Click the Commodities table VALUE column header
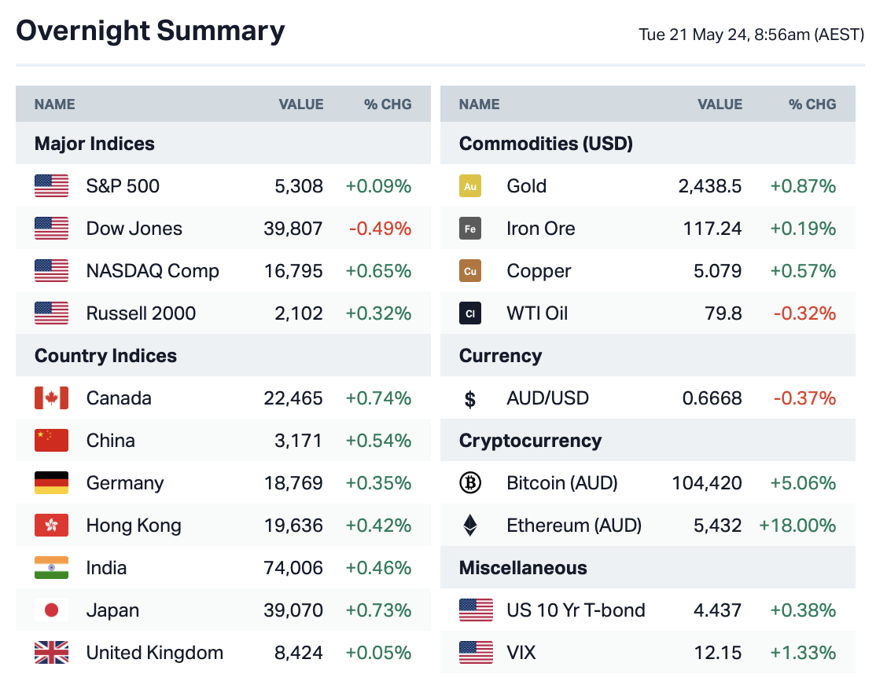 pyautogui.click(x=720, y=104)
